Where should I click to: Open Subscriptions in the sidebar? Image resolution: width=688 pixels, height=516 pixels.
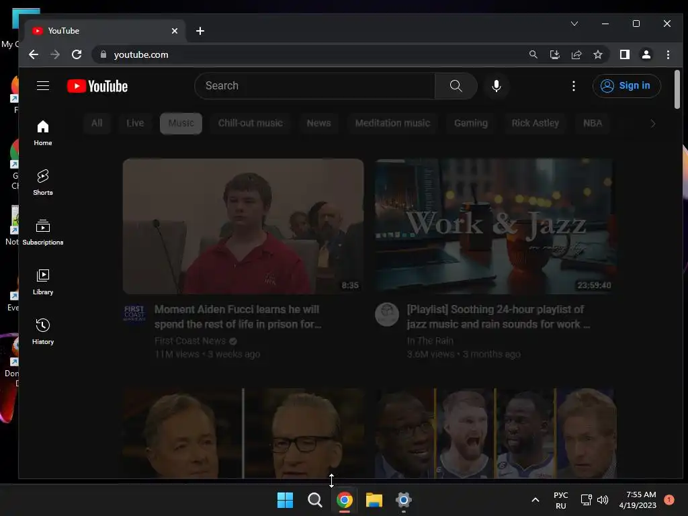tap(42, 232)
